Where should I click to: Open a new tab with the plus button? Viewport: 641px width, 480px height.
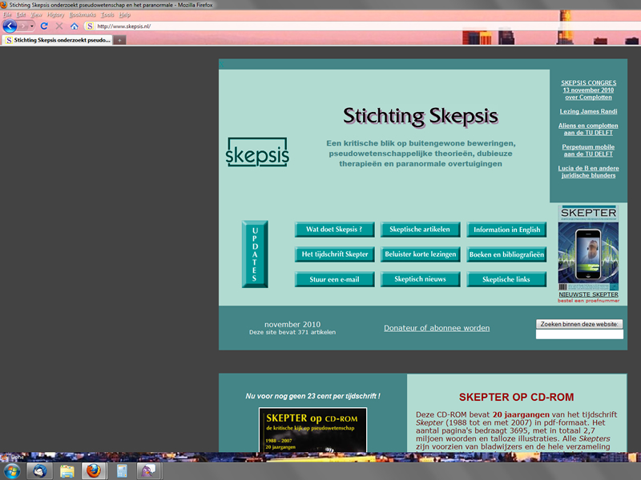point(119,40)
